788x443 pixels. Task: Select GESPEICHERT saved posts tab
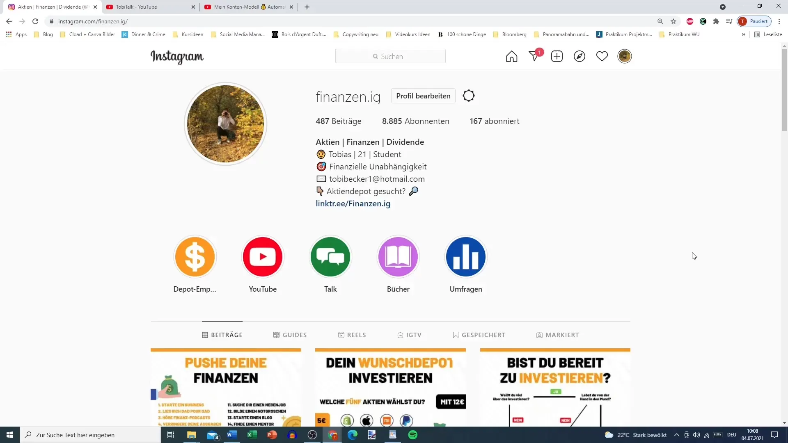479,335
